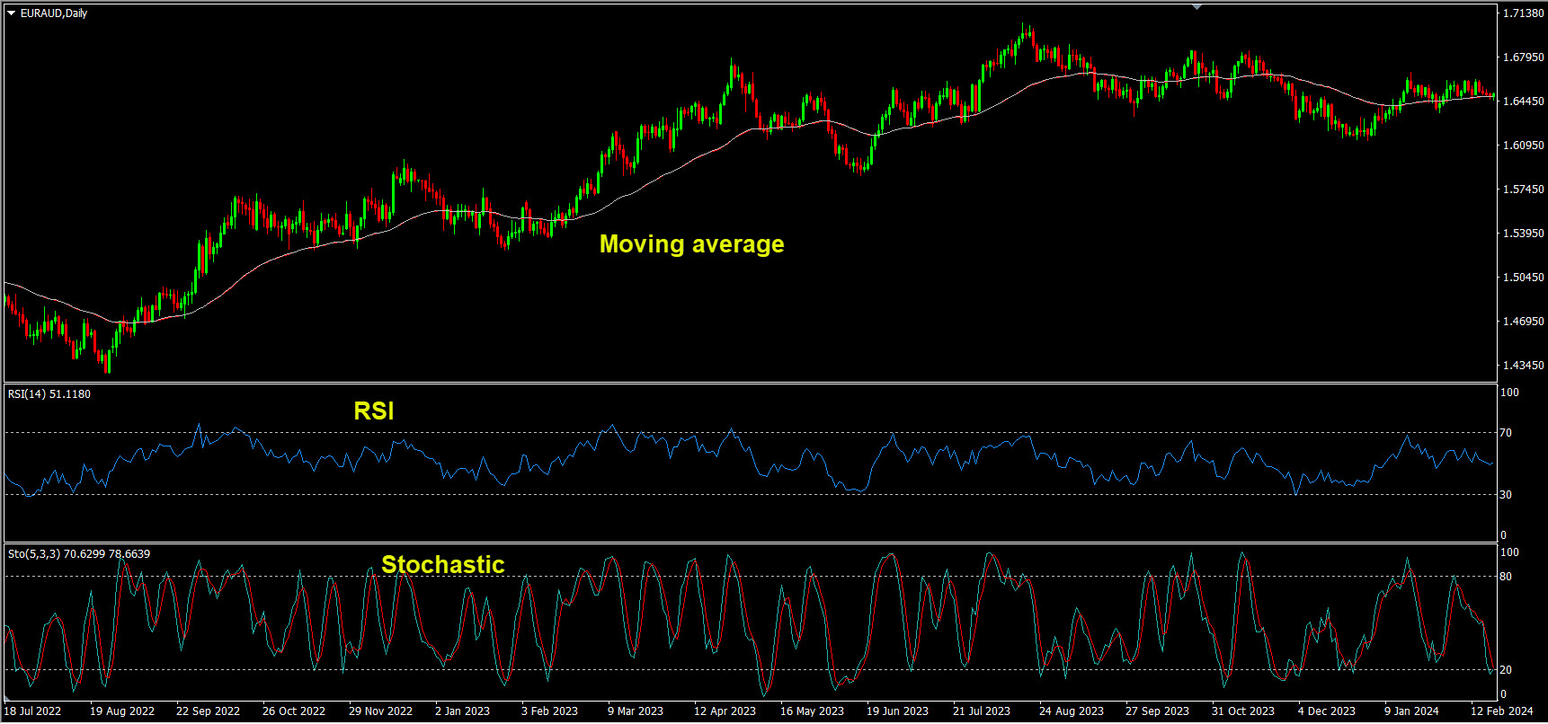Open the EURAUD,Daily chart dropdown arrow
This screenshot has height=724, width=1548.
click(12, 13)
